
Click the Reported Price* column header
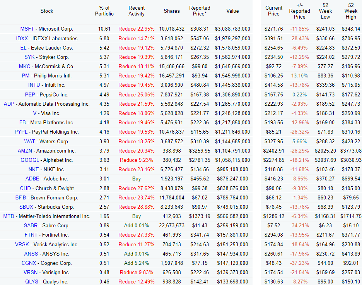point(200,11)
